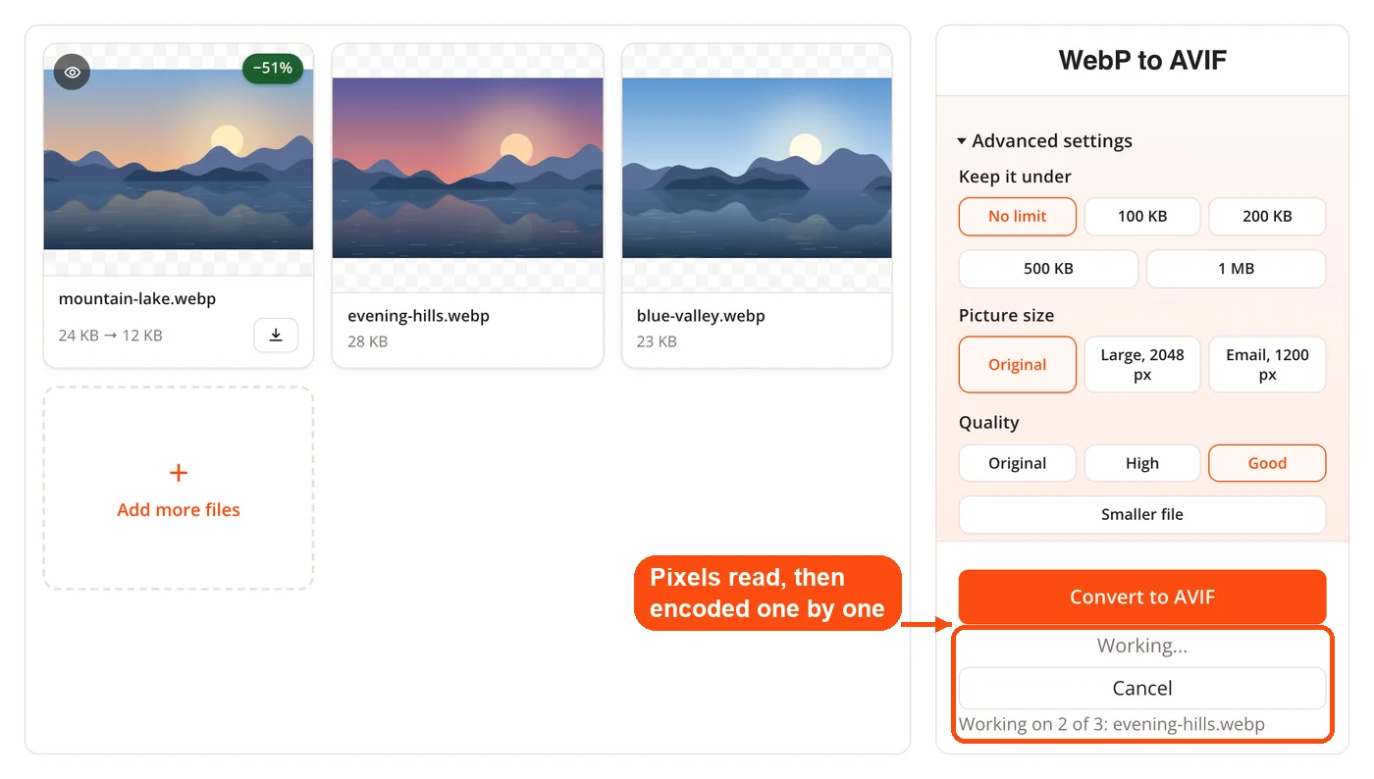Download the converted mountain-lake file
This screenshot has height=779, width=1374.
click(276, 336)
